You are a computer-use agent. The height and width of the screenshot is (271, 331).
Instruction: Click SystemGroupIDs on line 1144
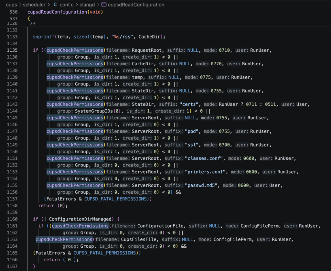(x=94, y=111)
